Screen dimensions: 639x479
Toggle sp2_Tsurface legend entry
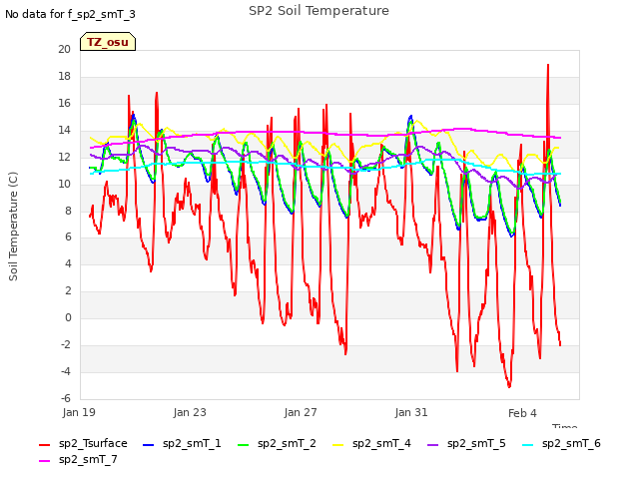point(83,443)
